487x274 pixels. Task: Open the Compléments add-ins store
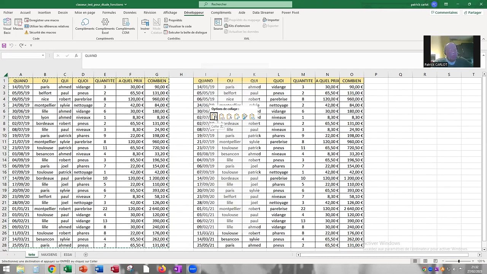(x=85, y=24)
